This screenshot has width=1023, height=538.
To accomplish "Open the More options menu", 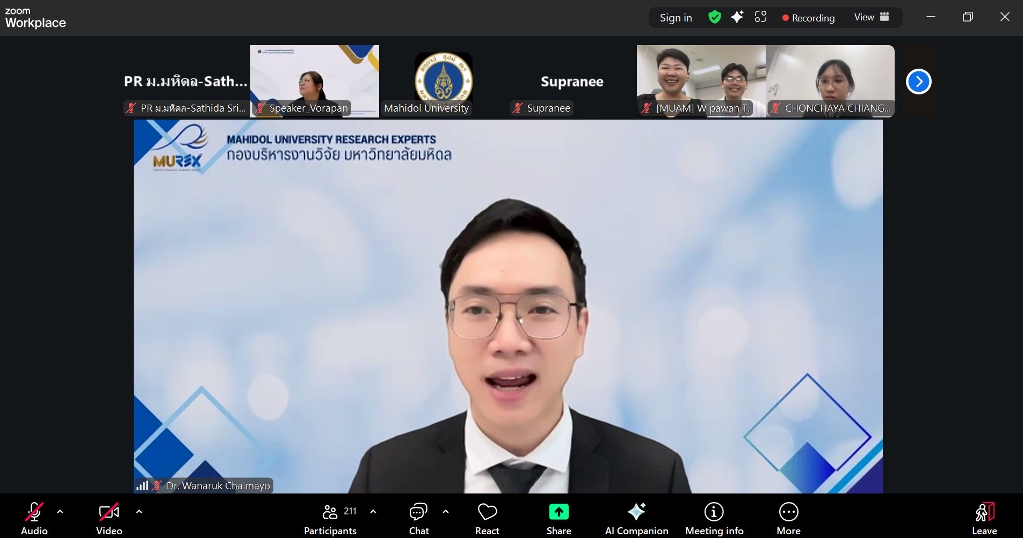I will tap(788, 519).
